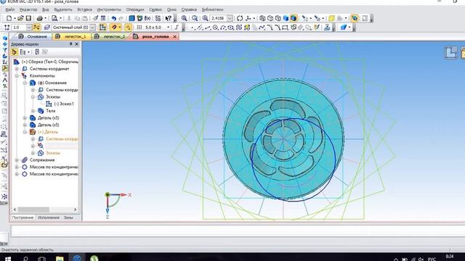Click the Save diskette icon
Image resolution: width=465 pixels, height=261 pixels.
(x=28, y=18)
